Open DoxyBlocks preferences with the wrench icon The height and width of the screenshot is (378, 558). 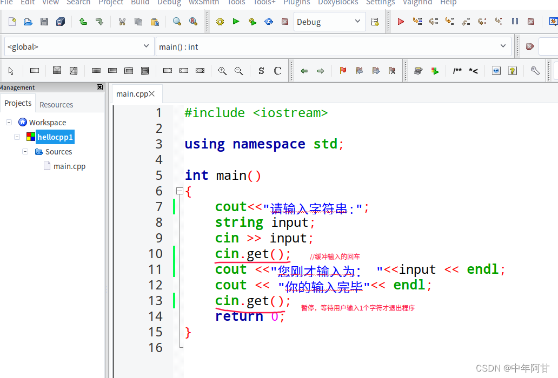535,71
